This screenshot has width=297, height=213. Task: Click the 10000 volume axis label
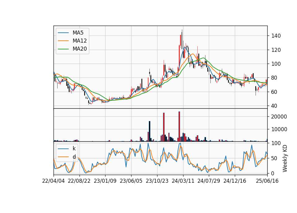click(x=279, y=129)
